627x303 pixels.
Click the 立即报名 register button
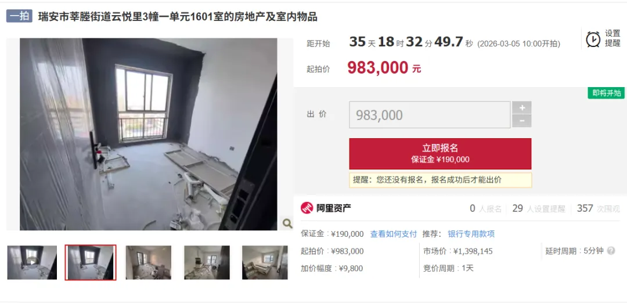coord(440,153)
